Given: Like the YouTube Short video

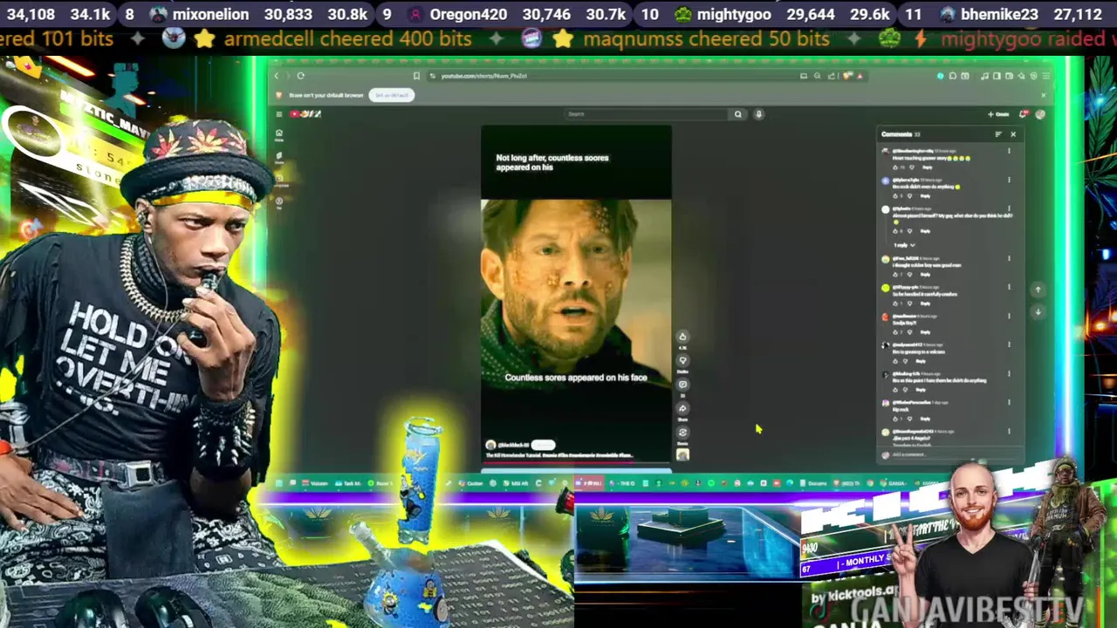Looking at the screenshot, I should point(682,337).
